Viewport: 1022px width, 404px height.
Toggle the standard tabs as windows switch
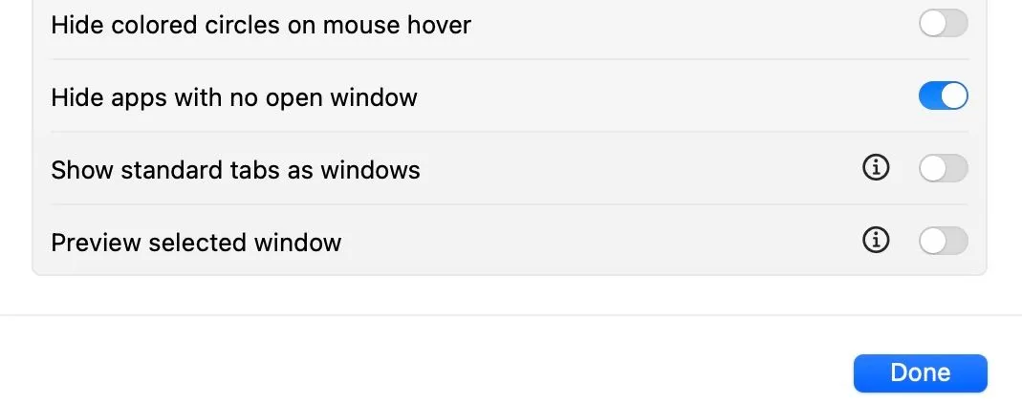coord(943,169)
